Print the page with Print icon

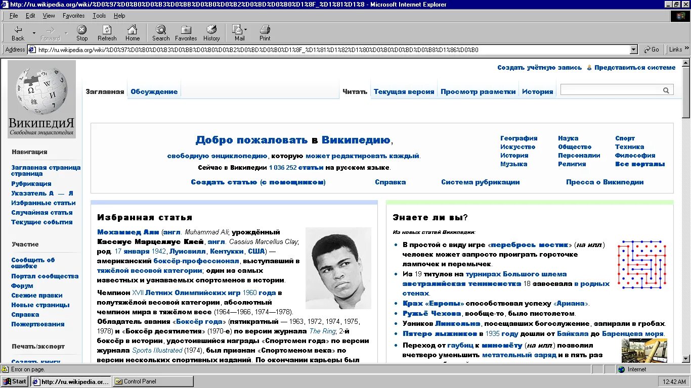(x=265, y=33)
